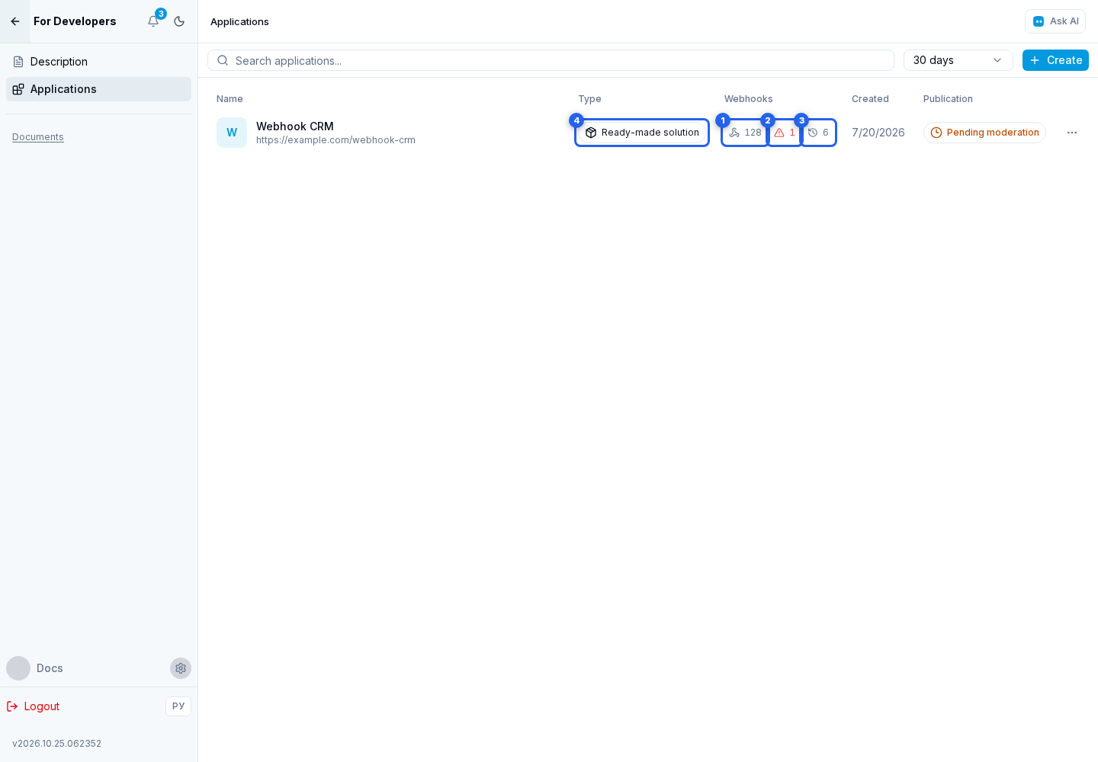This screenshot has width=1098, height=762.
Task: Click the Type column header
Action: click(x=589, y=99)
